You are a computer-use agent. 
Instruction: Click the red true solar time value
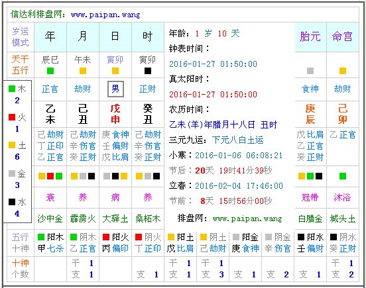213,95
